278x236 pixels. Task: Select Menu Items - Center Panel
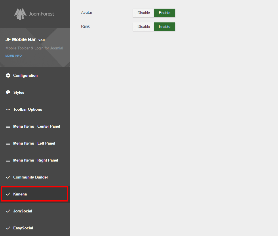click(x=35, y=126)
